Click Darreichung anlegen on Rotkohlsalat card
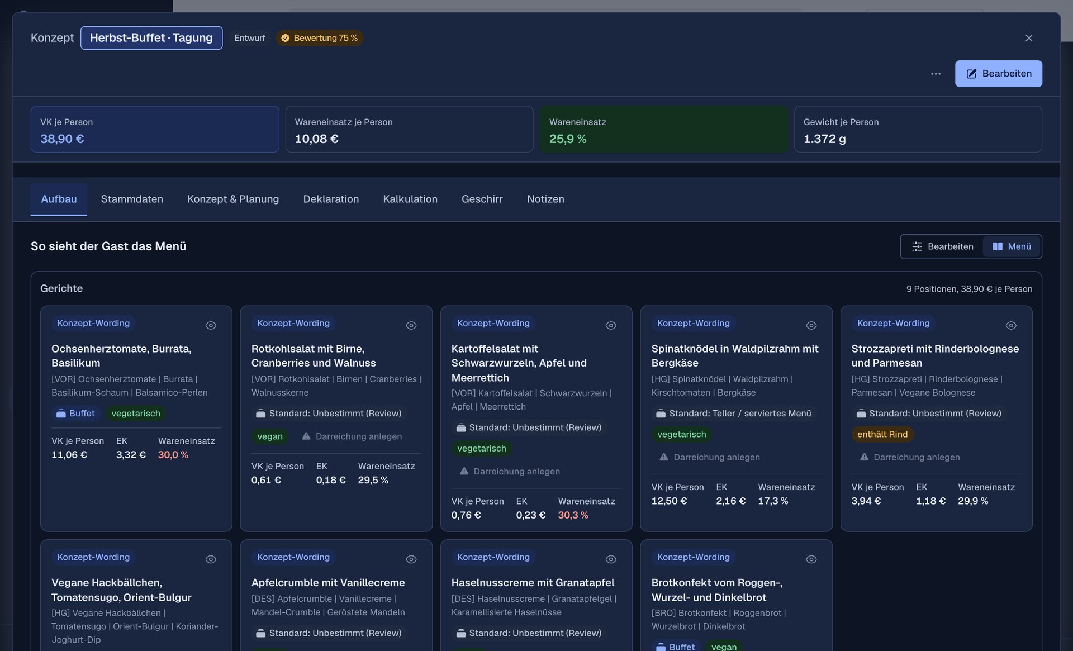This screenshot has height=651, width=1073. click(x=352, y=436)
